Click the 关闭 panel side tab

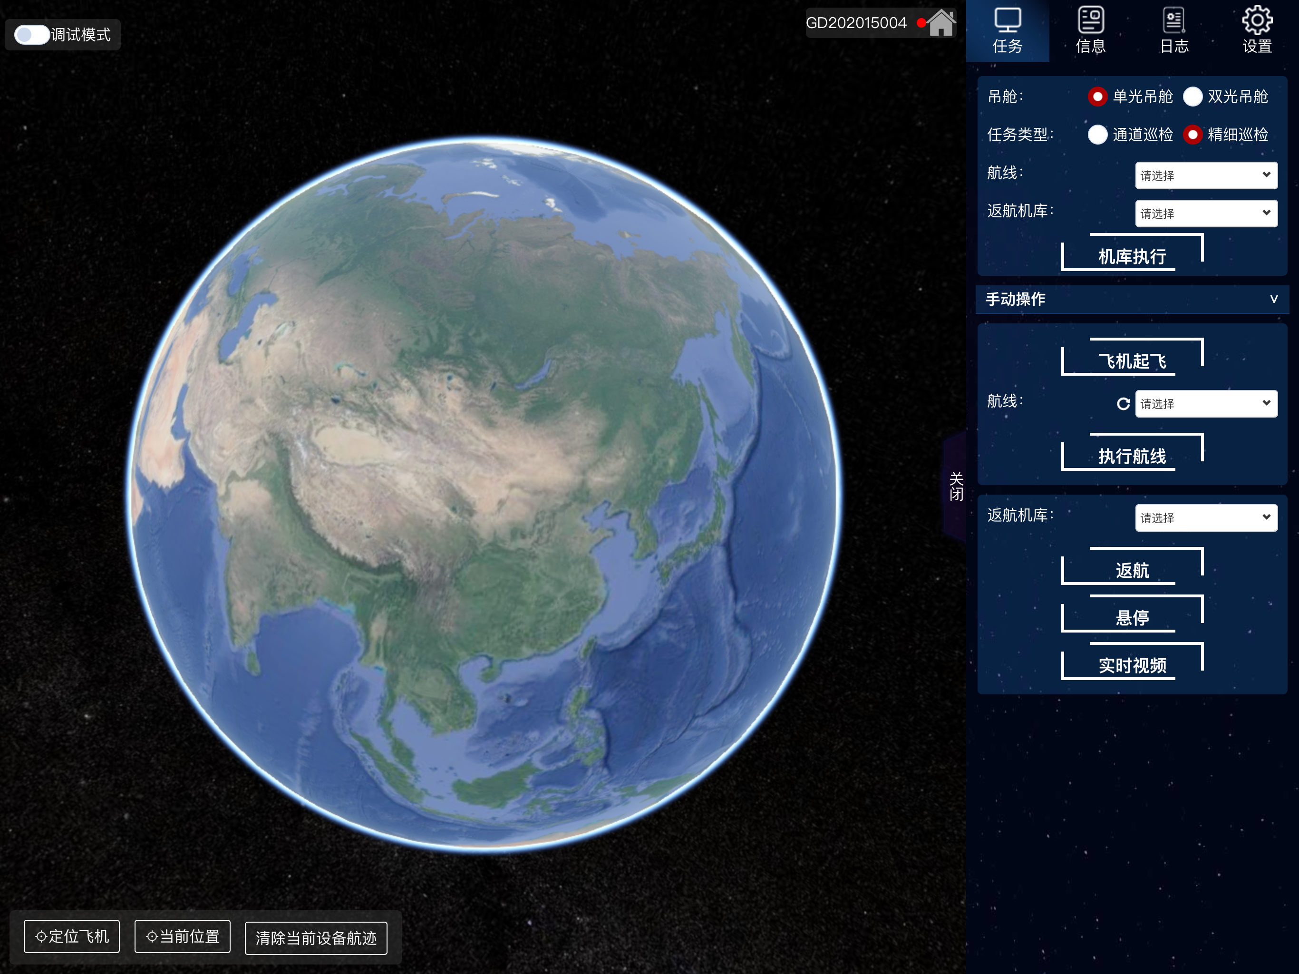[955, 487]
